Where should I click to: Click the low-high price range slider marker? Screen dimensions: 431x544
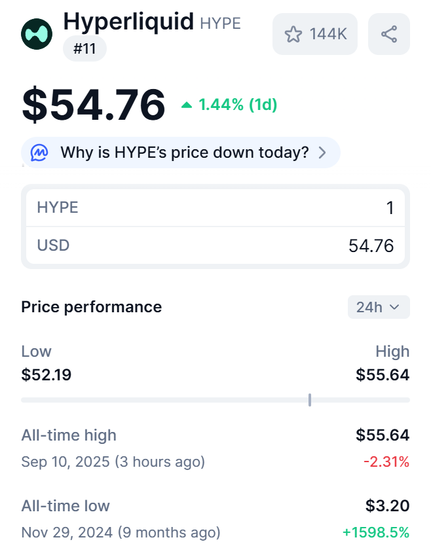click(x=309, y=399)
